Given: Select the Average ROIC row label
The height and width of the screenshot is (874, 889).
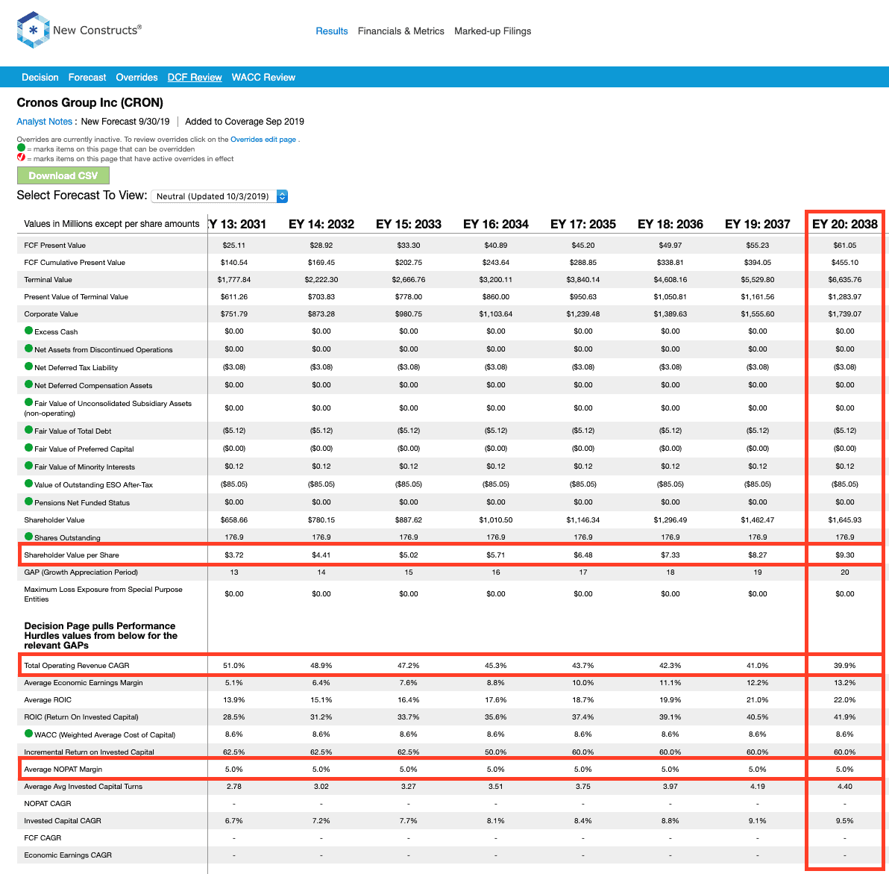Looking at the screenshot, I should (48, 700).
